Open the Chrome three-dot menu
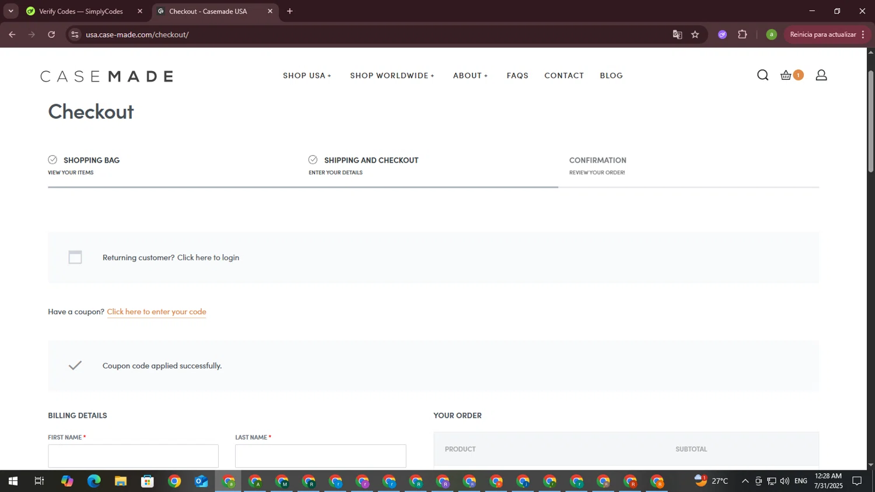The image size is (875, 492). point(863,34)
